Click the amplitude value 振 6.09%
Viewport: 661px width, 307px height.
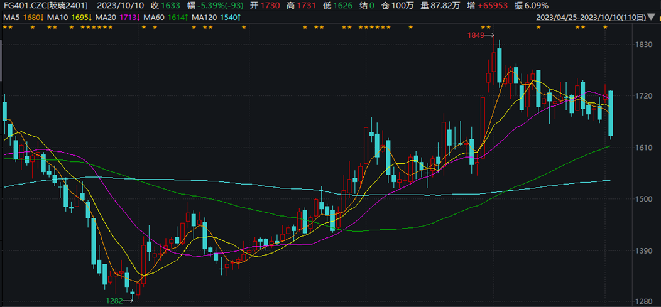tap(532, 6)
